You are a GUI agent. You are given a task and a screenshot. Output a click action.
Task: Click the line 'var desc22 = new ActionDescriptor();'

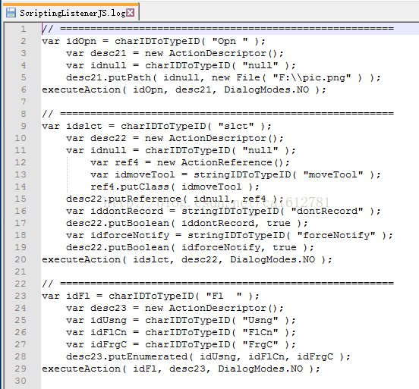(x=175, y=138)
